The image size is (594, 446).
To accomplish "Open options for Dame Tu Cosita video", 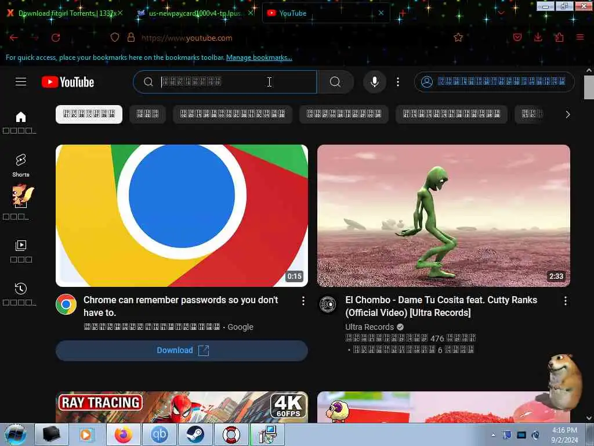I will 565,301.
